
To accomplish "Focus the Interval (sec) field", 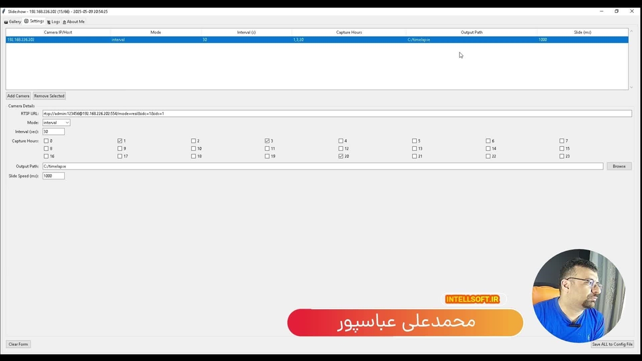I will pos(53,131).
